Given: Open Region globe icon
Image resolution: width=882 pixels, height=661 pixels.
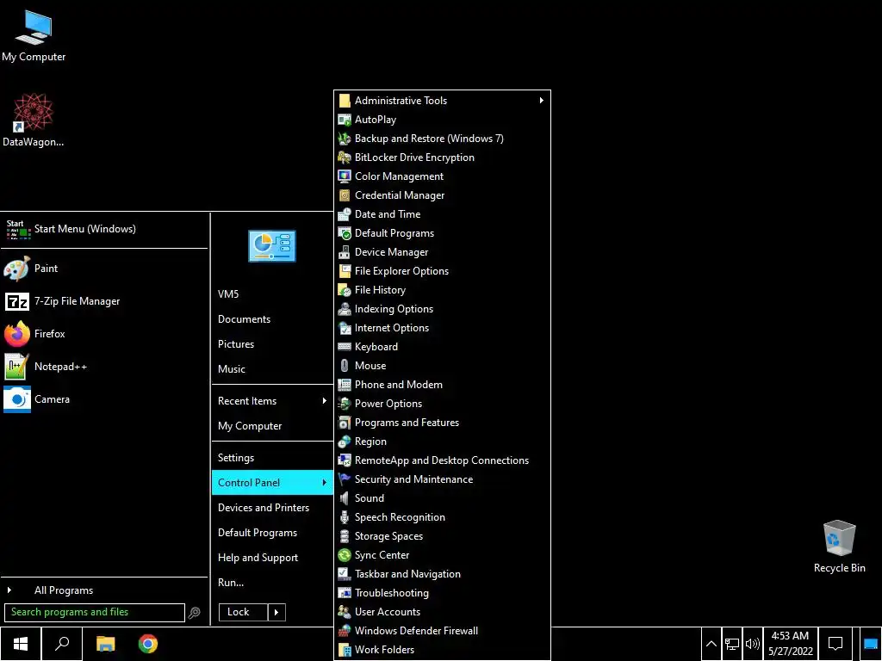Looking at the screenshot, I should point(345,442).
